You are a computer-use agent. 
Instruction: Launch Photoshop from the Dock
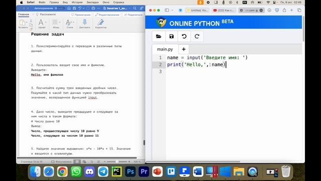pyautogui.click(x=130, y=171)
